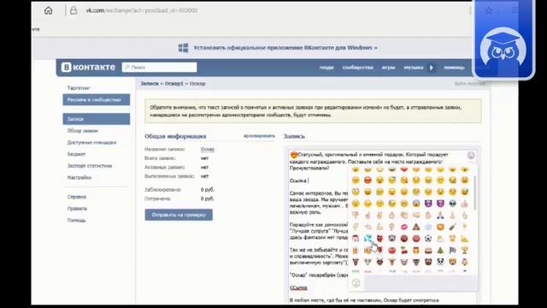This screenshot has height=308, width=547.
Task: Open 'Бюджет' in the sidebar
Action: tap(76, 154)
